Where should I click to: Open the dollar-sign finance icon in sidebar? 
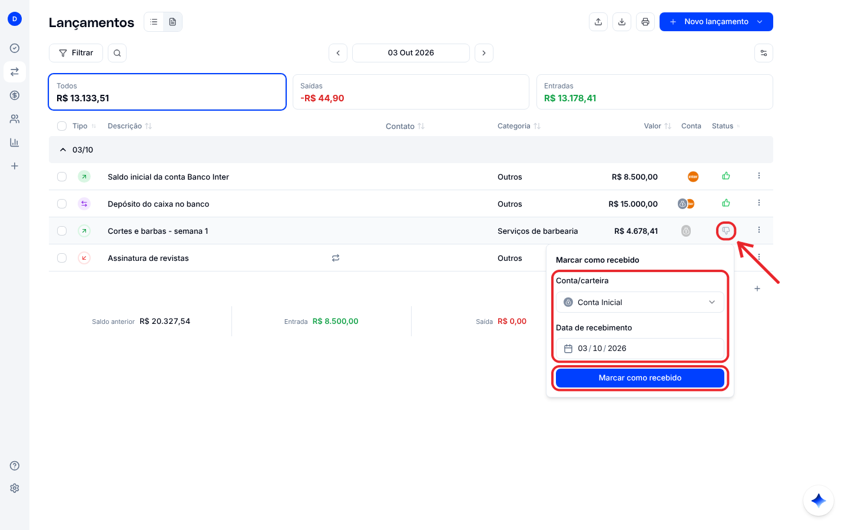tap(15, 95)
